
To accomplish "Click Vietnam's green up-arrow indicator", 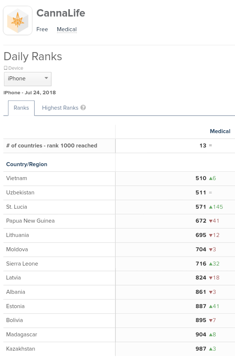I will coord(211,179).
